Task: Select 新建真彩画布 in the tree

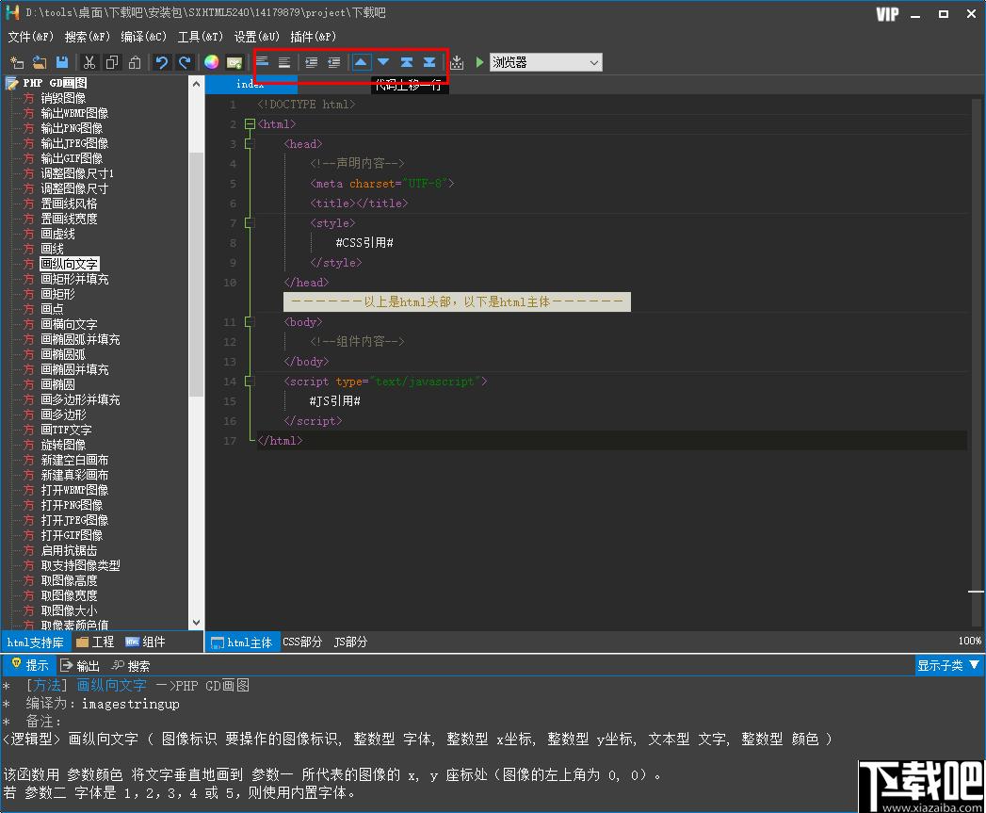Action: coord(74,476)
